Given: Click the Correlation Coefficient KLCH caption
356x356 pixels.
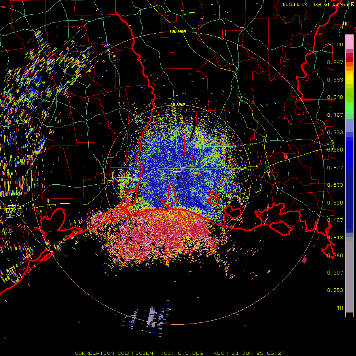Looking at the screenshot, I should coord(180,353).
